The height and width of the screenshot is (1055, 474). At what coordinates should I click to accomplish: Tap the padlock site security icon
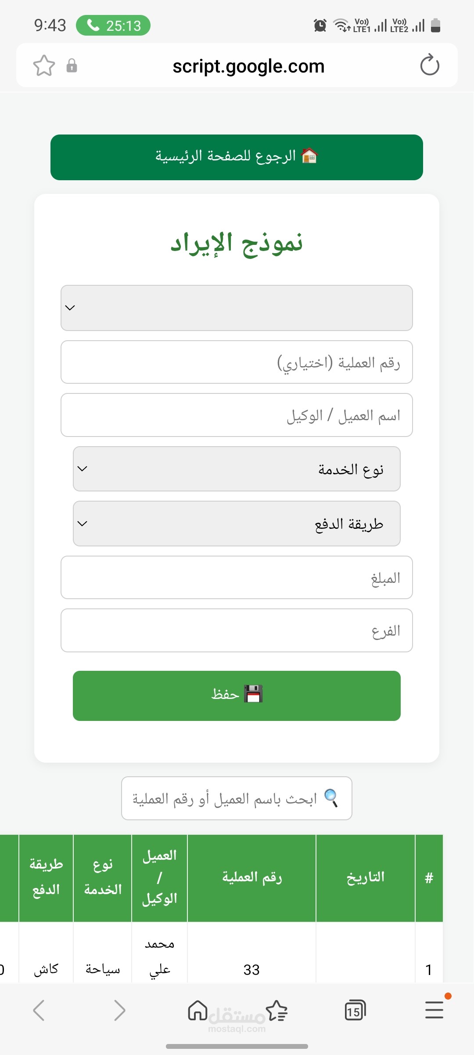(72, 66)
